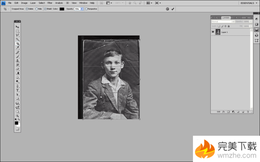Commit the crop with the checkmark
The height and width of the screenshot is (162, 260).
173,9
